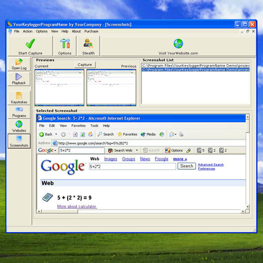The image size is (263, 263).
Task: Click IE Back arrow in screenshot
Action: tap(41, 134)
